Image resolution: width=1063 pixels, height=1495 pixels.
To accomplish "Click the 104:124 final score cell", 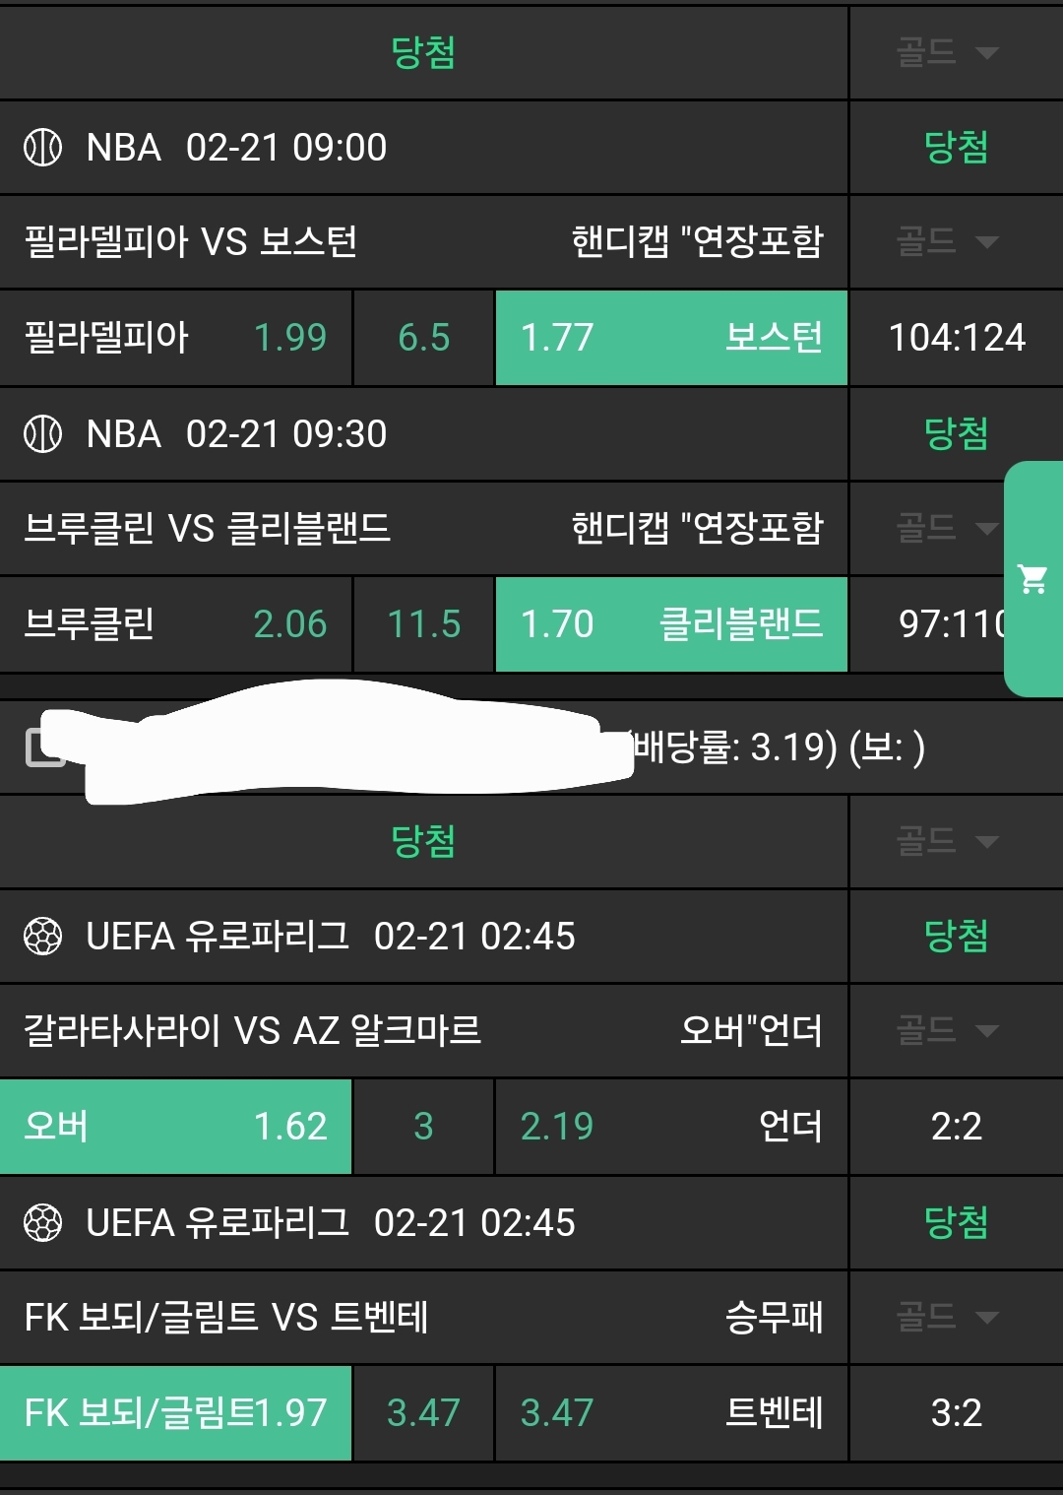I will [957, 338].
